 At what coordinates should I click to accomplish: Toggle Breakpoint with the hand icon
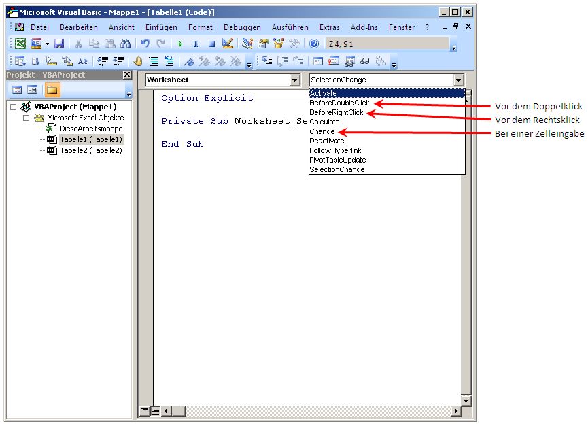pos(138,61)
